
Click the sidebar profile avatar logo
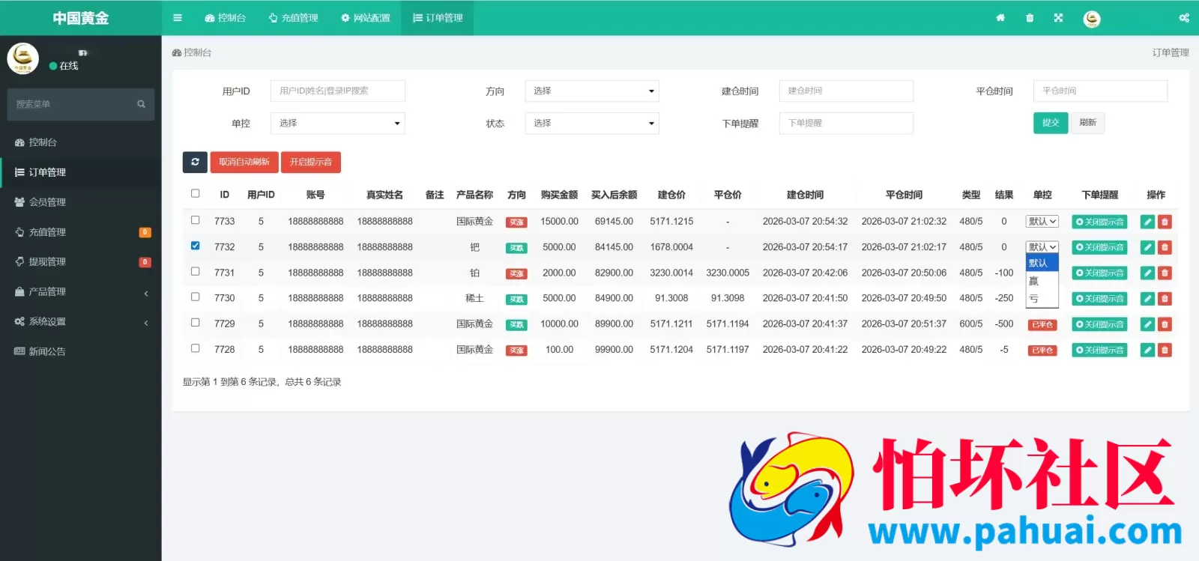click(23, 58)
